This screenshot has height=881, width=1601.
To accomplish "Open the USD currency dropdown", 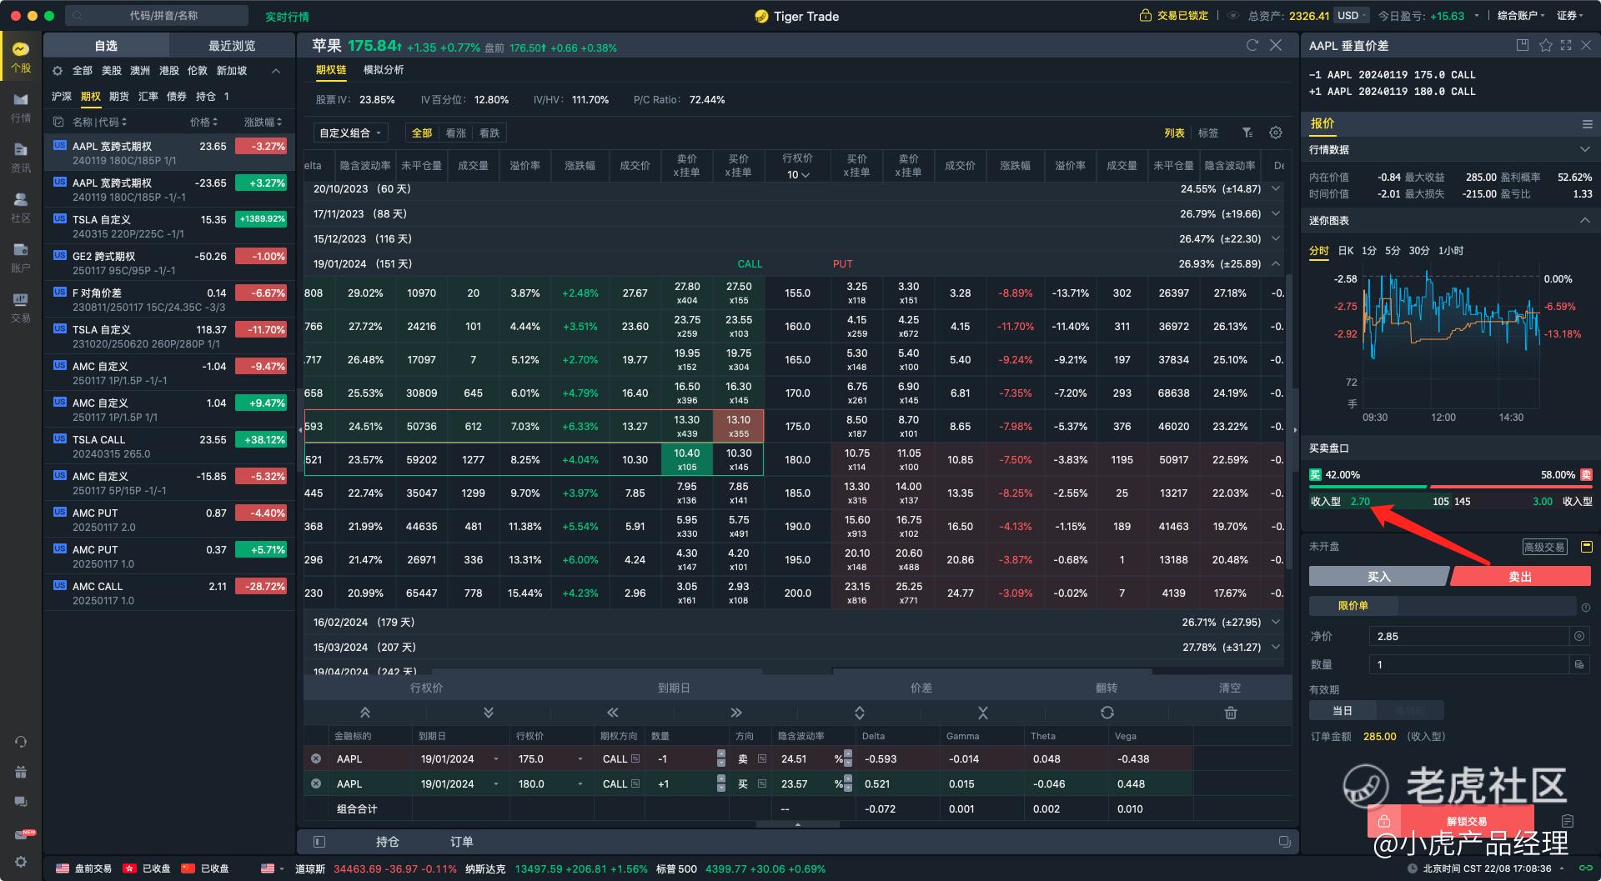I will pyautogui.click(x=1352, y=16).
